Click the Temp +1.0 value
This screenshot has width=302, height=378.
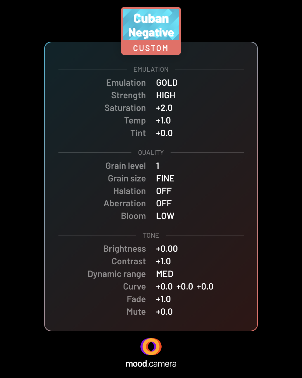pos(163,121)
